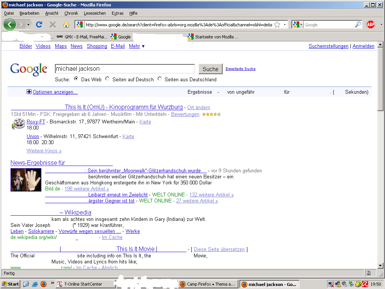Viewport: 385px width, 289px height.
Task: Open the search engine selector dropdown
Action: (x=298, y=24)
